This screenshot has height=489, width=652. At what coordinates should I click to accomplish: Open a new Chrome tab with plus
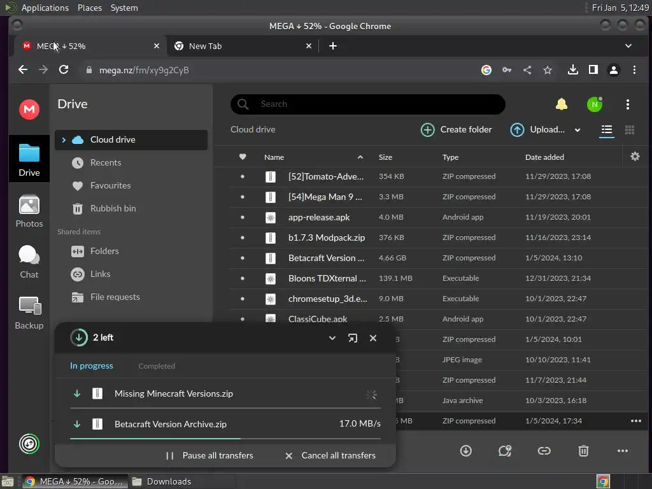coord(332,46)
